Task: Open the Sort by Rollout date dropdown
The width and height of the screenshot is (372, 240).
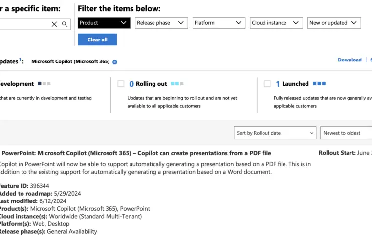Action: pyautogui.click(x=276, y=133)
